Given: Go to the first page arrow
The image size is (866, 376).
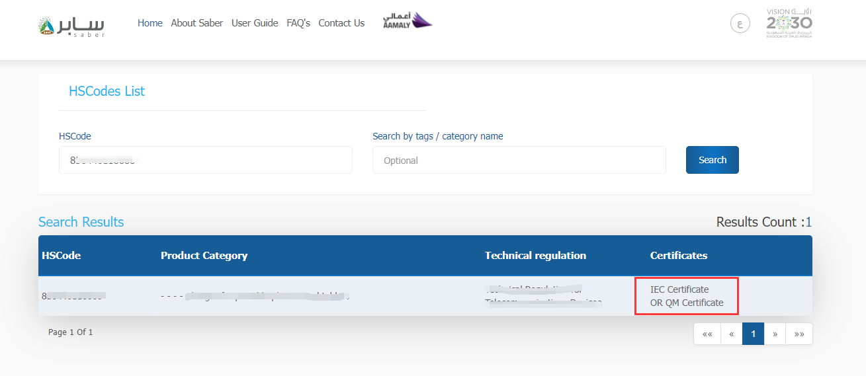Looking at the screenshot, I should point(707,334).
